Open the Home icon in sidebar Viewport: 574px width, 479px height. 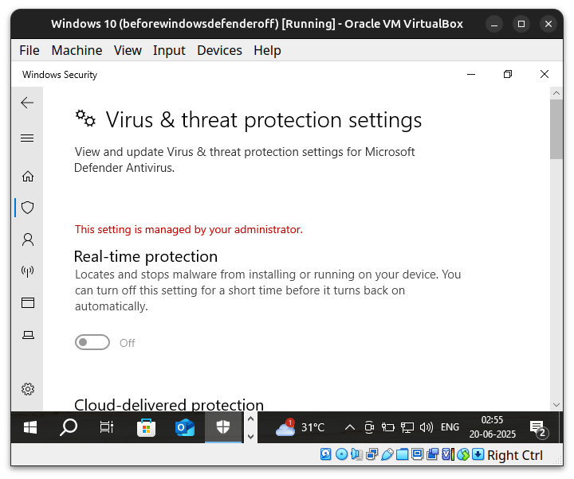coord(28,176)
